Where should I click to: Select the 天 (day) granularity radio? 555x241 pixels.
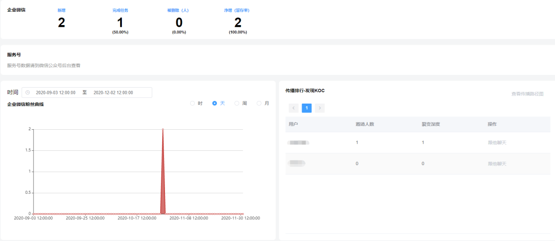click(x=215, y=103)
